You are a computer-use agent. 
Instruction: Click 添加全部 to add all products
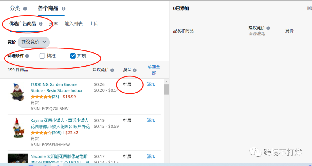click(x=154, y=70)
